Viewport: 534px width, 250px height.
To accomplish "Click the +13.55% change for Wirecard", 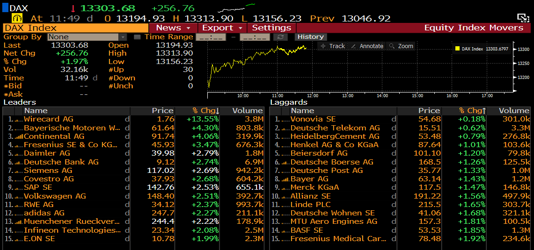I will (203, 119).
